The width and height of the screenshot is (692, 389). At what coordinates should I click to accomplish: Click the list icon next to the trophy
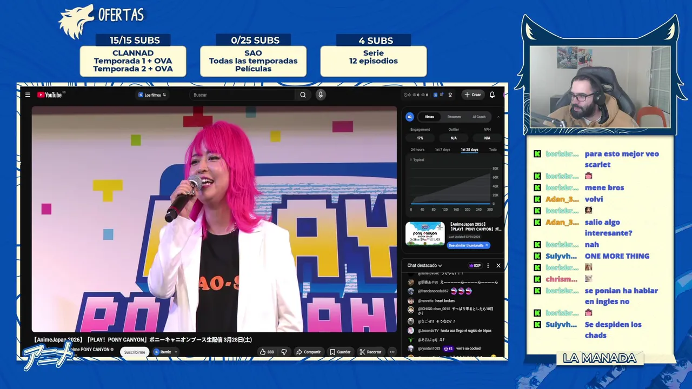(x=442, y=95)
